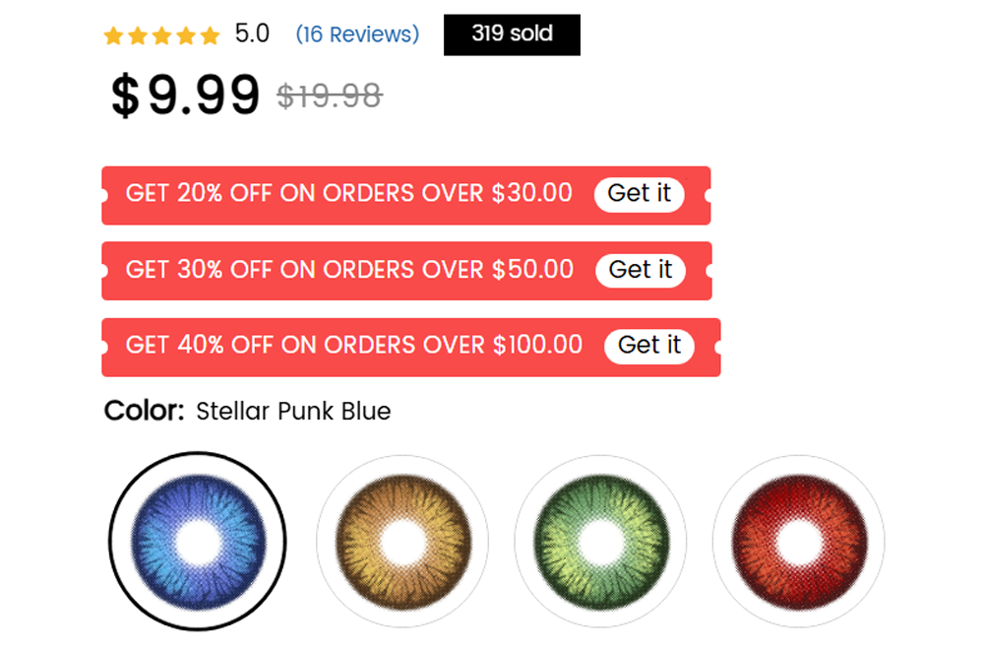Click the $9.99 current price

click(185, 95)
